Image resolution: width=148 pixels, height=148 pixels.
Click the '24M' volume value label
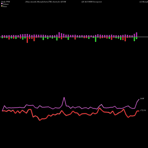coord(142,99)
